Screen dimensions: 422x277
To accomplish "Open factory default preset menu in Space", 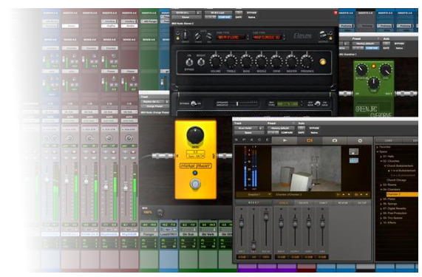I will [x=280, y=128].
